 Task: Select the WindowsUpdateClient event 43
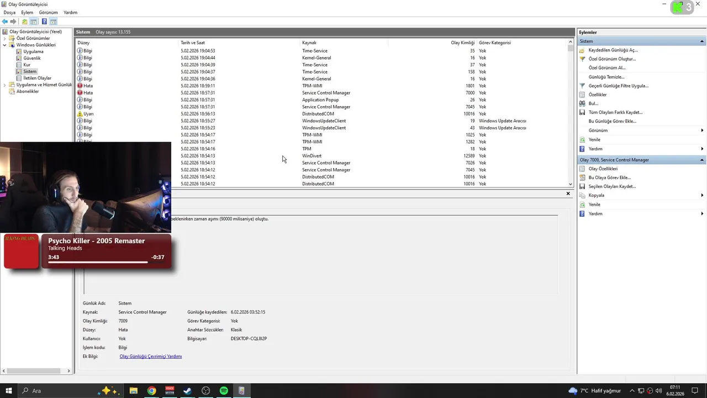321,128
